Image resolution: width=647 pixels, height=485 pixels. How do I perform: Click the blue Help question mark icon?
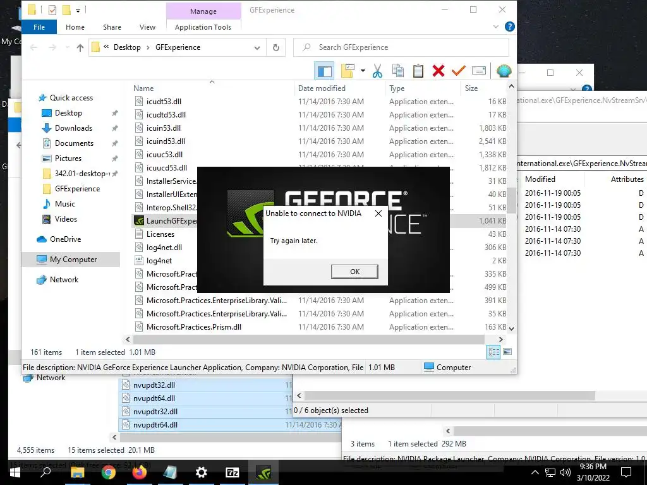(x=510, y=27)
